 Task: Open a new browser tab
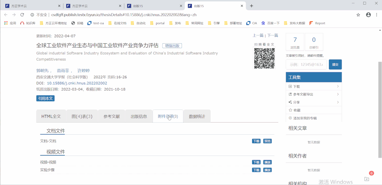(x=252, y=6)
